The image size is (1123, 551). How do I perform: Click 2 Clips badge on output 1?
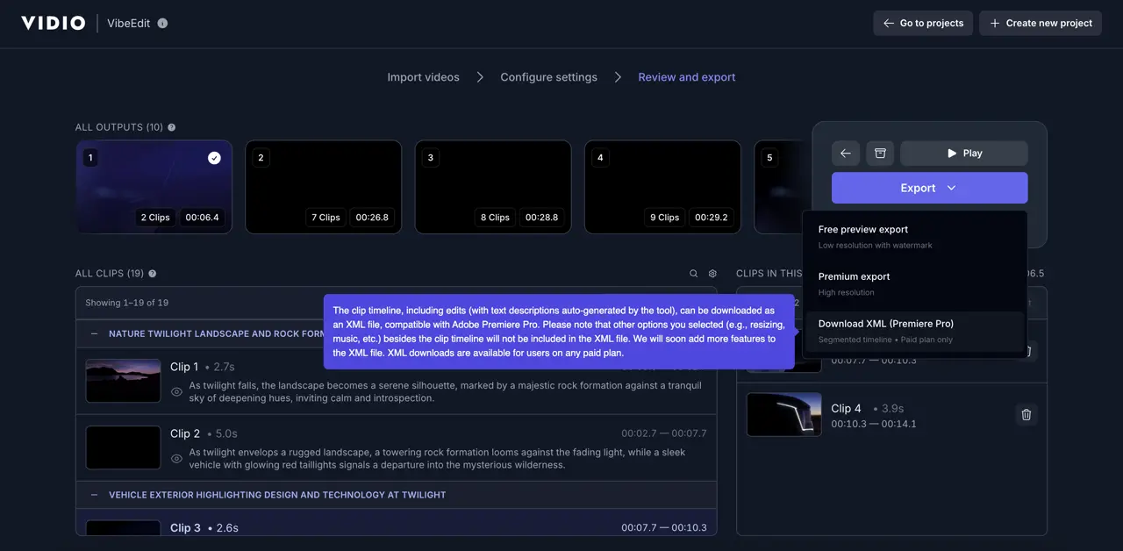coord(155,218)
